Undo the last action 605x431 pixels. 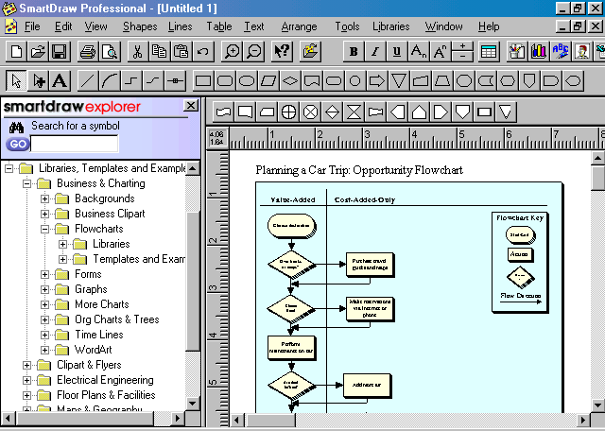pyautogui.click(x=203, y=52)
